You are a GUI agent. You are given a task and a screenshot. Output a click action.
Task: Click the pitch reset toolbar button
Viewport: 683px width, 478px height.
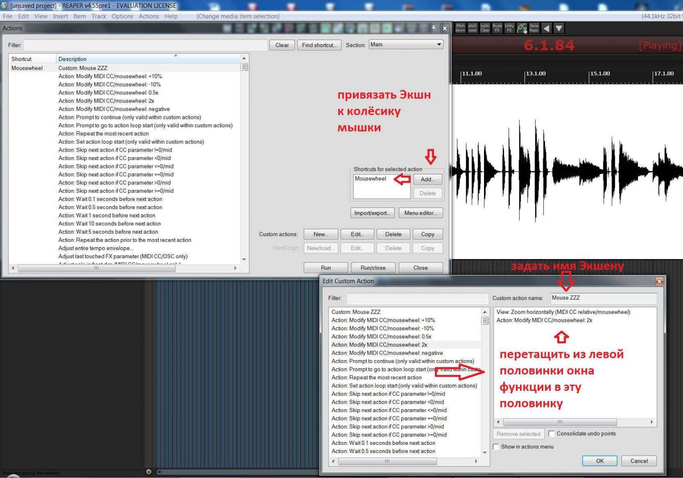pos(473,28)
